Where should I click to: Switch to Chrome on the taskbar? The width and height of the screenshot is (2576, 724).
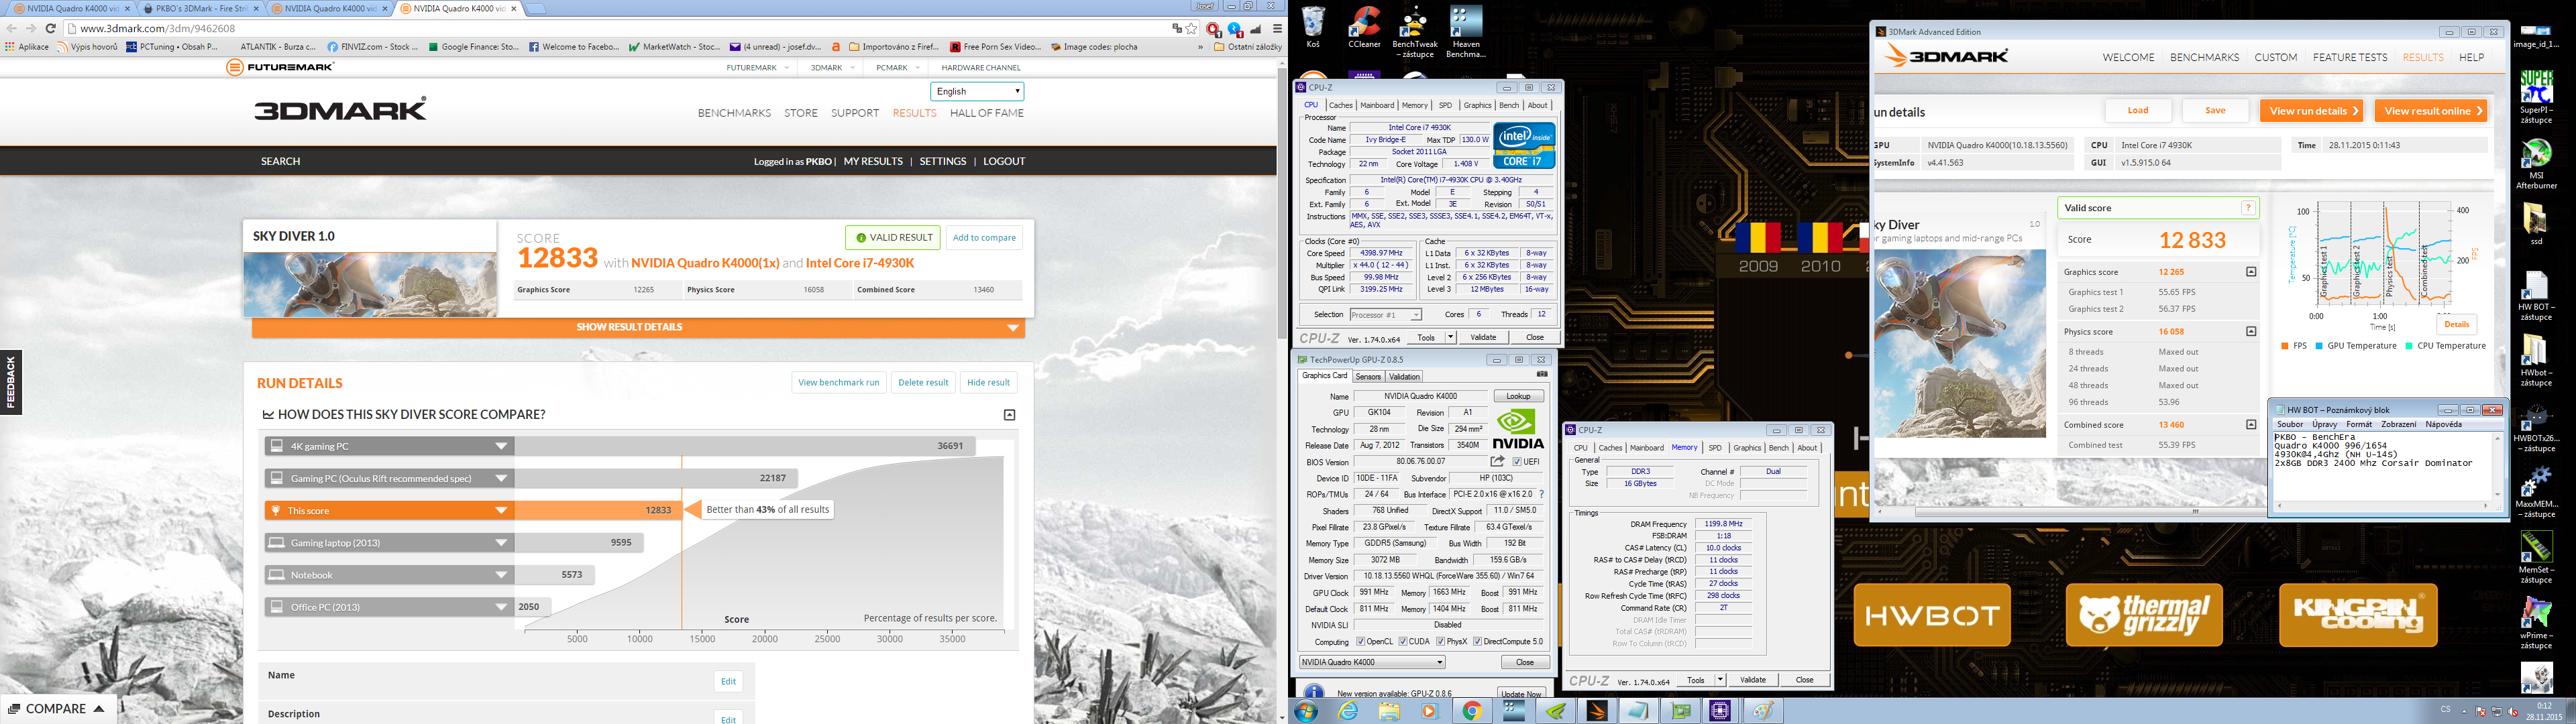(x=1471, y=711)
